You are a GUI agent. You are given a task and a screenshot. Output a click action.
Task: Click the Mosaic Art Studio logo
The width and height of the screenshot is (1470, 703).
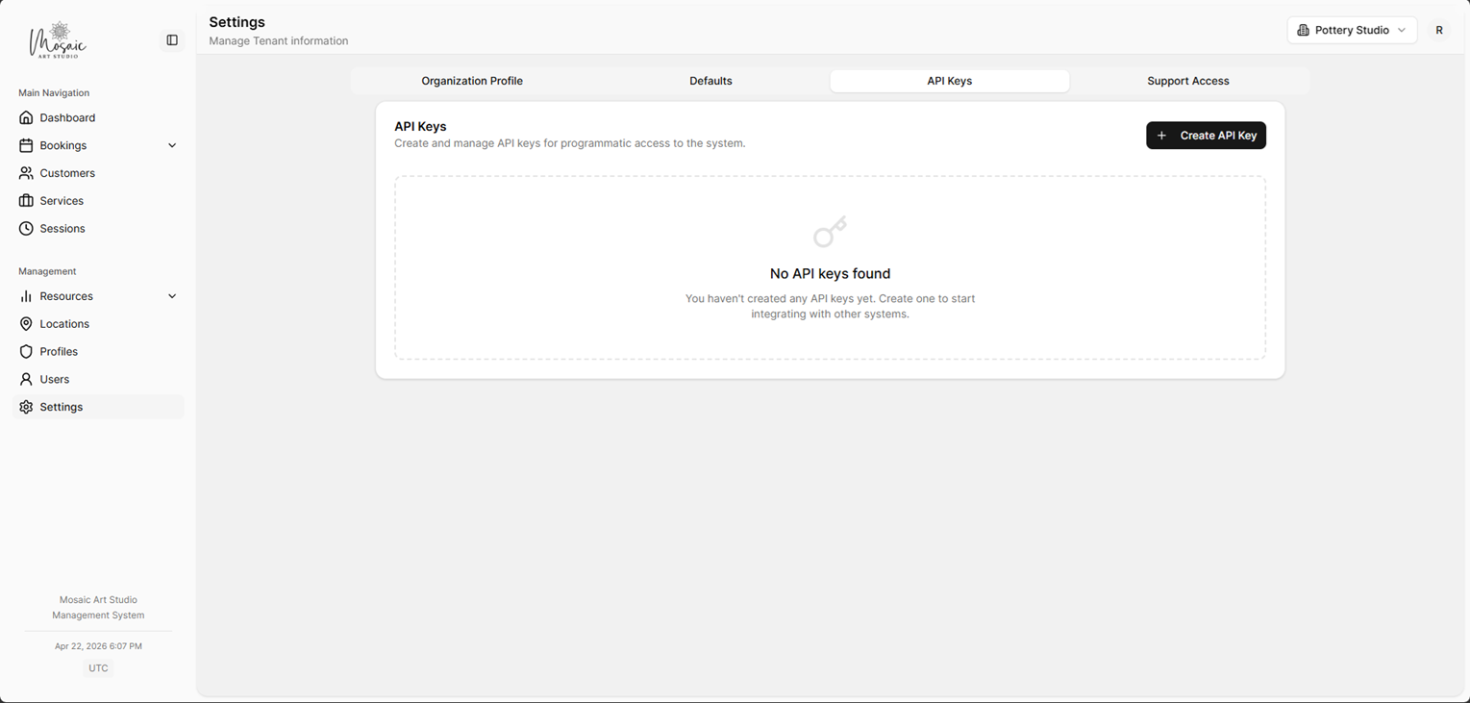coord(59,39)
